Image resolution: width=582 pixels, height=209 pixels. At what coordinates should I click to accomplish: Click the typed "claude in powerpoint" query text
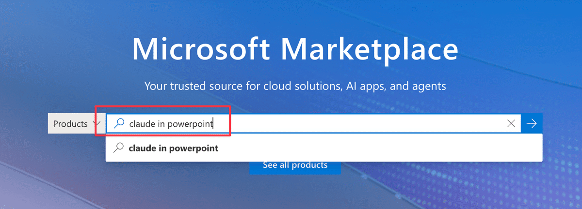(x=171, y=124)
